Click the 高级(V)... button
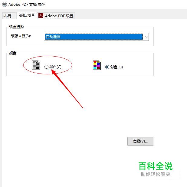The width and height of the screenshot is (187, 187). pyautogui.click(x=140, y=141)
